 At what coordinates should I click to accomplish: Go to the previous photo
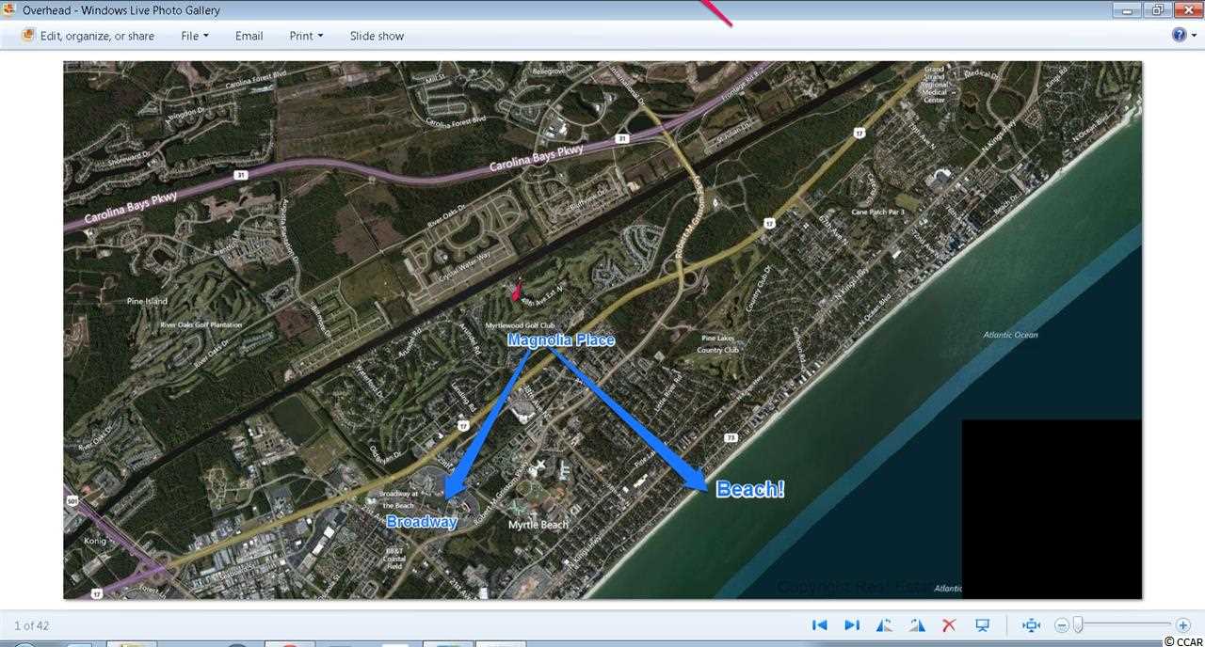click(819, 625)
